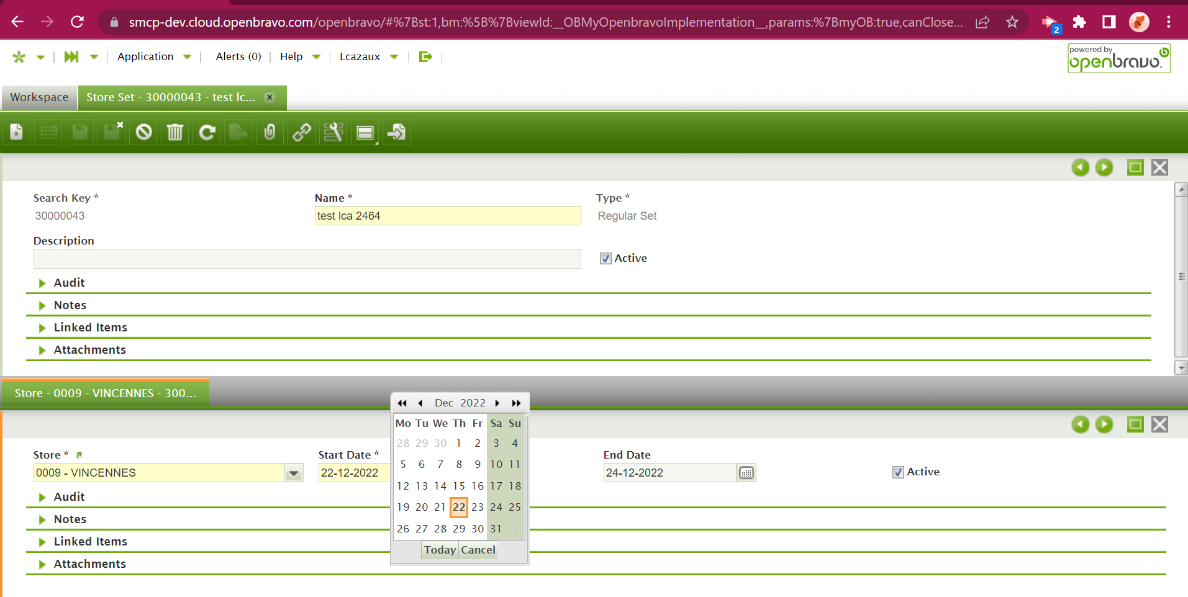Image resolution: width=1188 pixels, height=597 pixels.
Task: Click the Today button in calendar
Action: 440,550
